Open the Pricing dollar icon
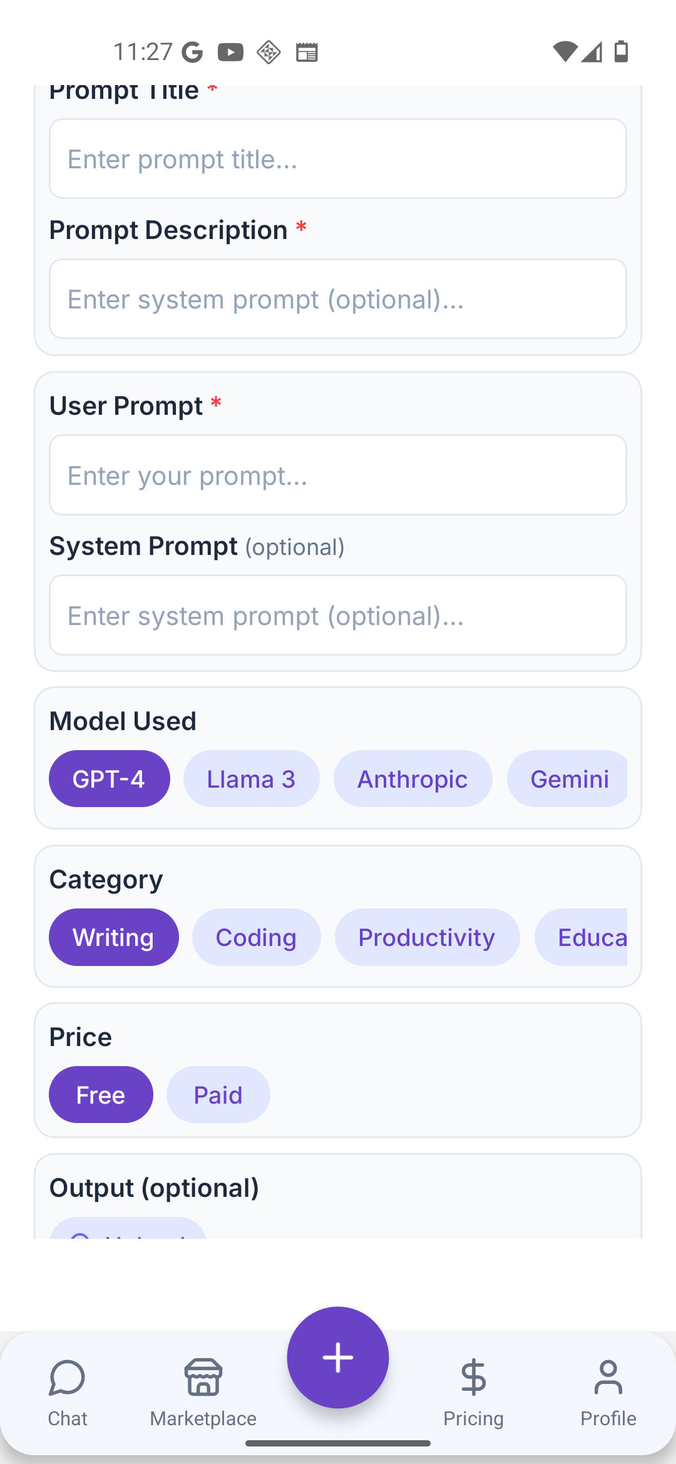The width and height of the screenshot is (676, 1464). 473,1378
